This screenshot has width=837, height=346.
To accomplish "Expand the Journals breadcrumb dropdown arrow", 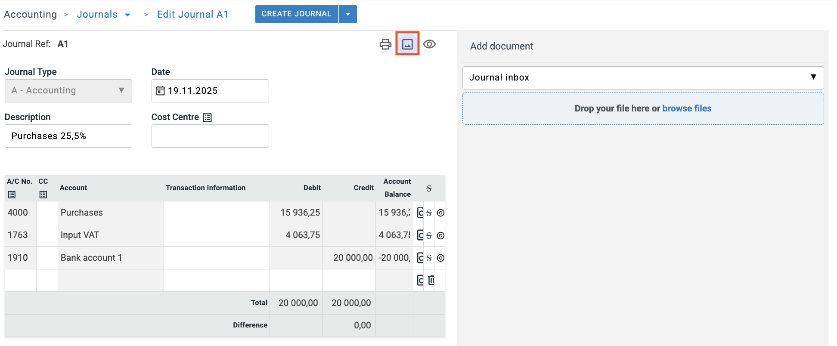I will point(128,15).
